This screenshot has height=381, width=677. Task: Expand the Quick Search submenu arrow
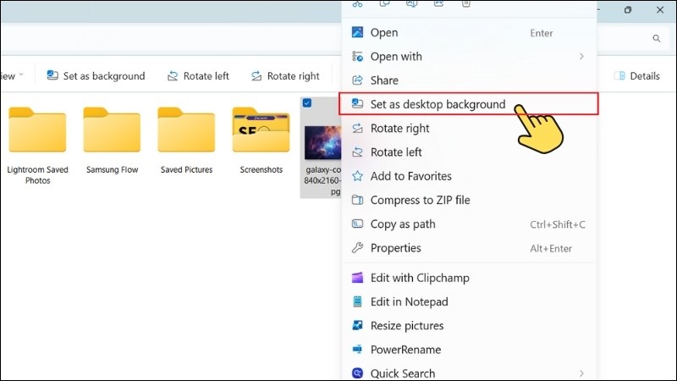coord(581,373)
